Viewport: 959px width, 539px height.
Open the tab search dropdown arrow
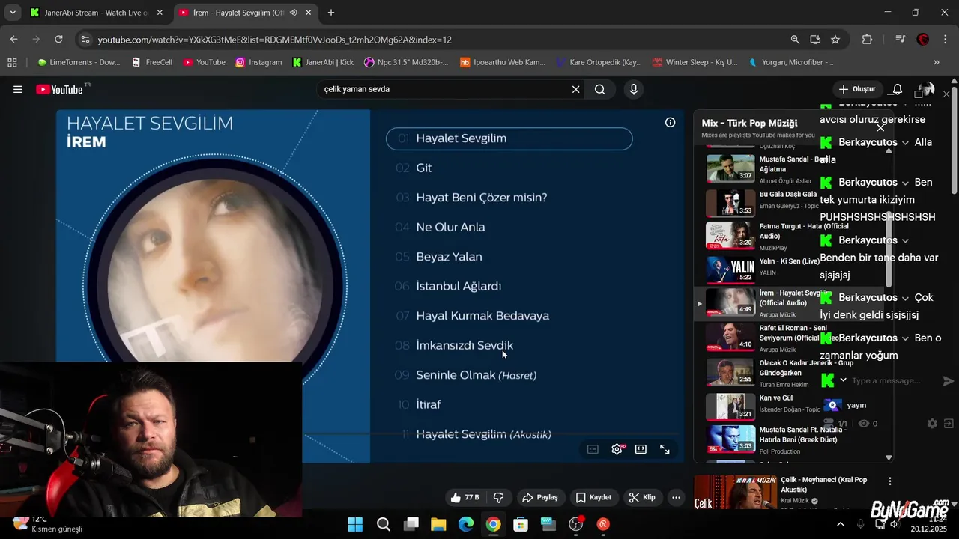[12, 13]
